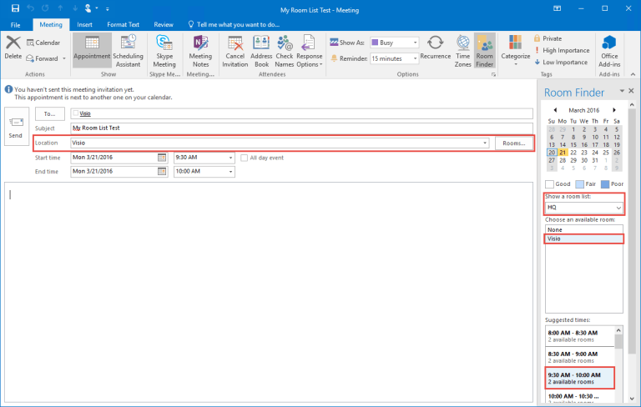Delete the meeting with the X icon
This screenshot has height=407, width=641.
click(x=13, y=48)
